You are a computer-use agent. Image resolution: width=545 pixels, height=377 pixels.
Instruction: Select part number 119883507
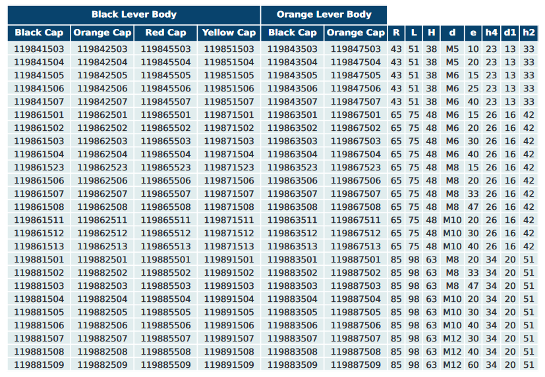pyautogui.click(x=293, y=339)
